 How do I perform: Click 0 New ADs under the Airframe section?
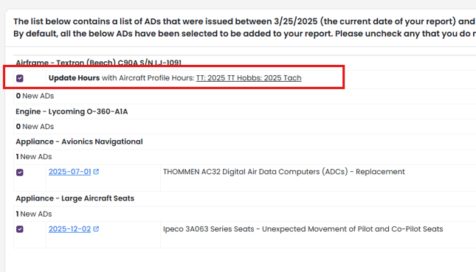(x=35, y=96)
